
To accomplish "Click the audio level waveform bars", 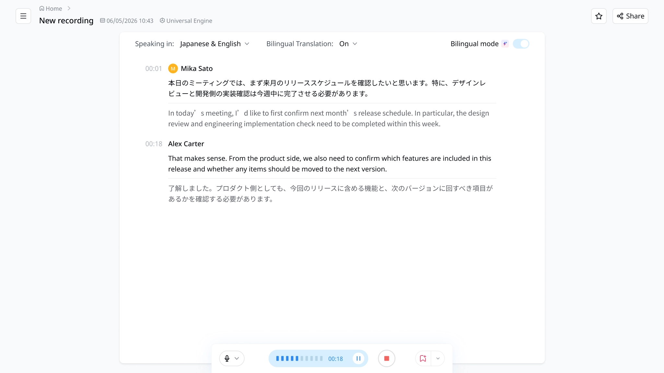I will 299,358.
